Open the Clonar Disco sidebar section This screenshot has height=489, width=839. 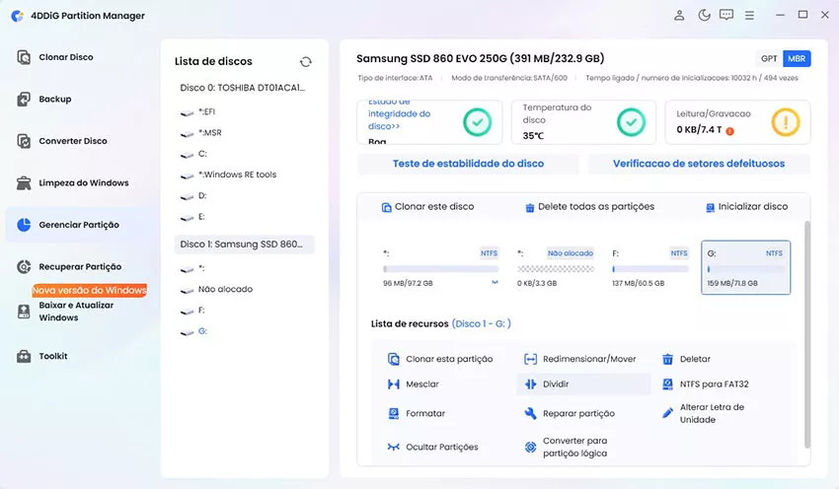[x=66, y=57]
